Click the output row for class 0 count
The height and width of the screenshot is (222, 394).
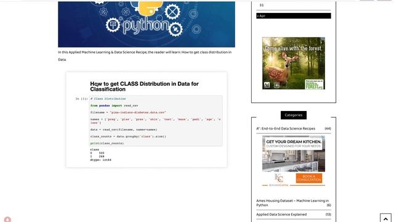[97, 153]
